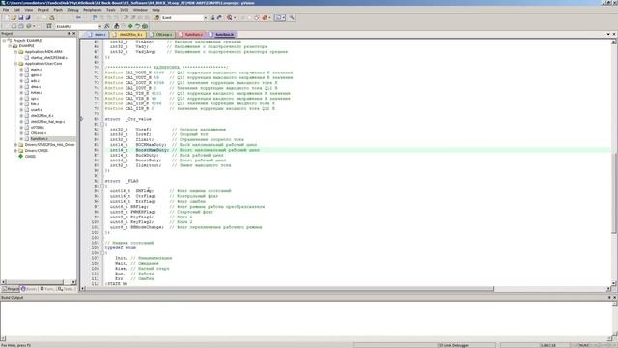The image size is (618, 348).
Task: Select stm32f3xx_hal_msp.c in project tree
Action: 47,122
